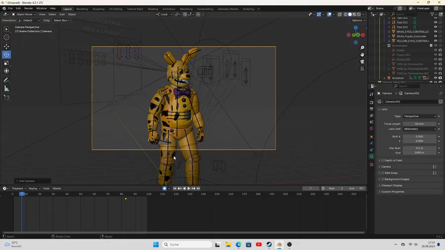This screenshot has height=250, width=445.
Task: Click the timeline End frame field
Action: tap(356, 188)
